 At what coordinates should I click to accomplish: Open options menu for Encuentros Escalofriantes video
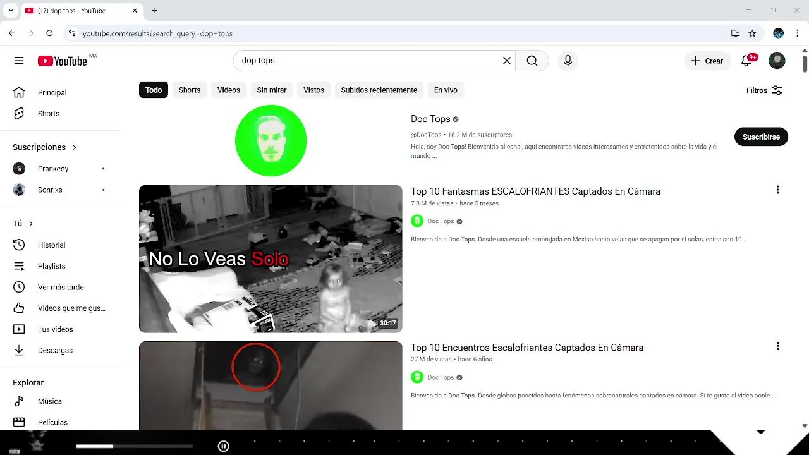[777, 346]
